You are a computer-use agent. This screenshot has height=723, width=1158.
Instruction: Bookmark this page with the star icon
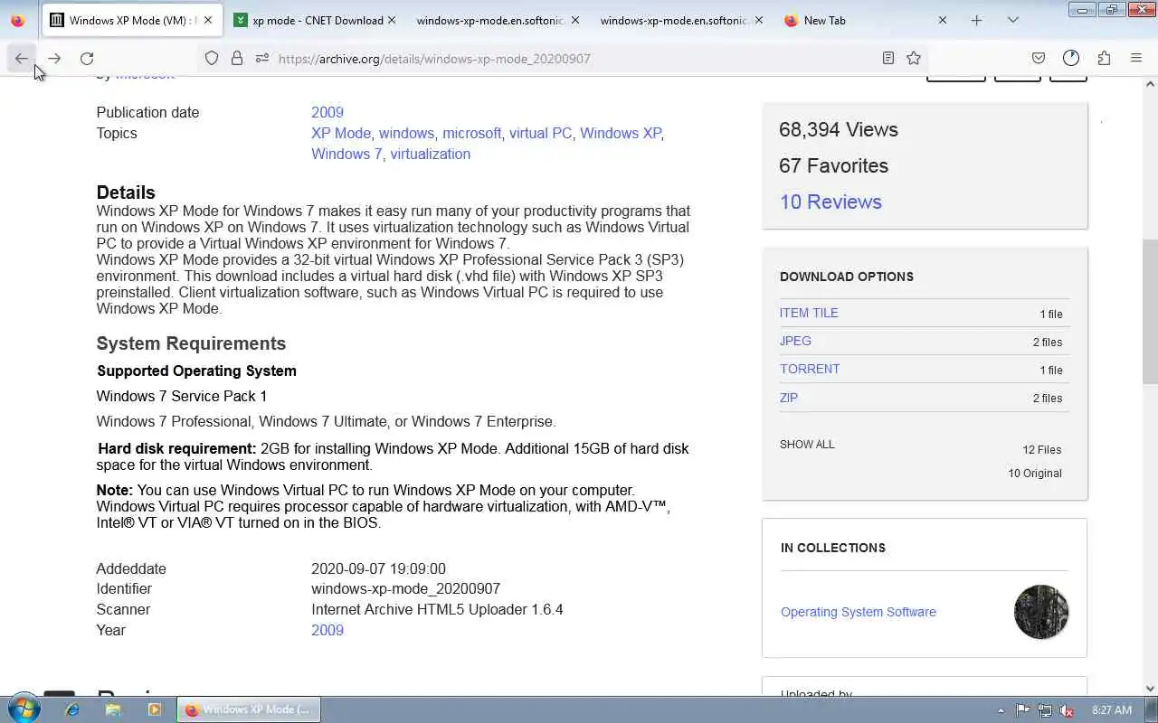(914, 58)
